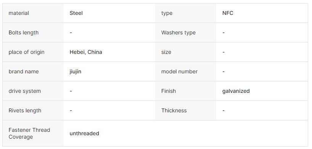Screen dimensions: 312x149
Task: Select the 'Steel' material value
Action: [x=76, y=13]
